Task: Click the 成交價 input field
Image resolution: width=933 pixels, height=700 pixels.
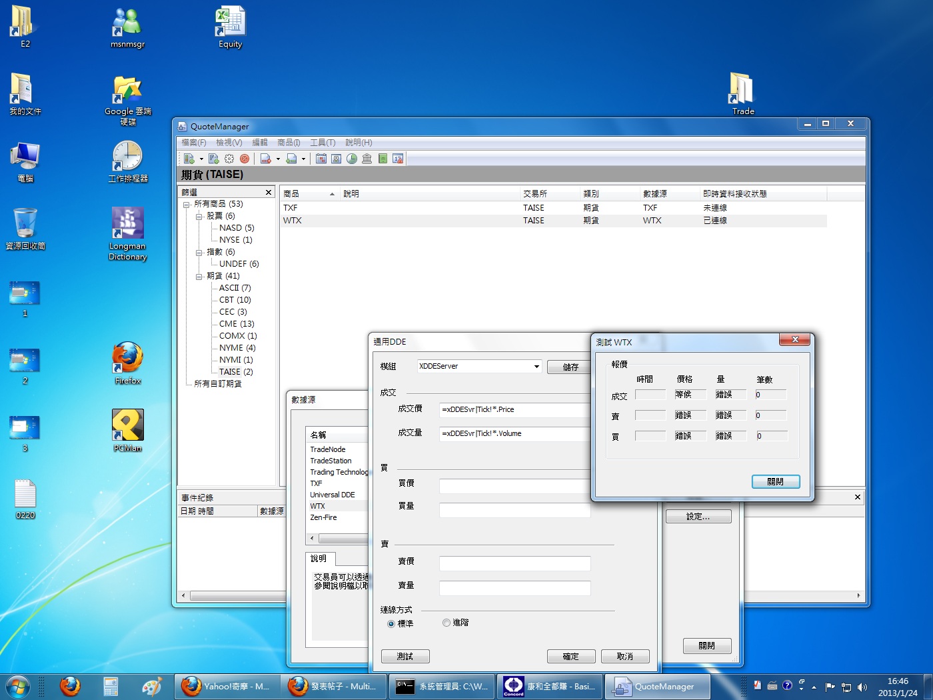Action: (x=514, y=409)
